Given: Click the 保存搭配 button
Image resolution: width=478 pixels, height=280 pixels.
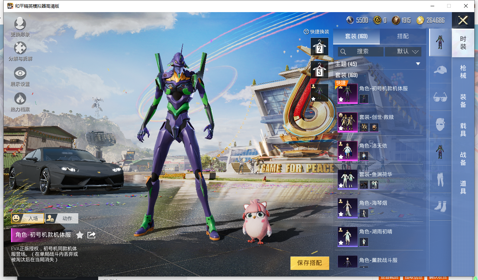Looking at the screenshot, I should coord(309,263).
